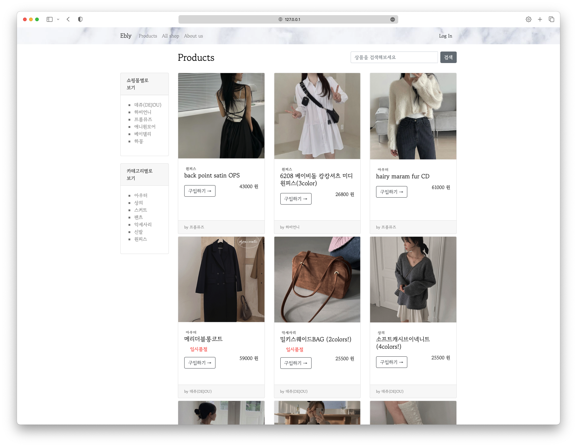The image size is (577, 447).
Task: Open the grey V-neck knit image
Action: pos(413,280)
